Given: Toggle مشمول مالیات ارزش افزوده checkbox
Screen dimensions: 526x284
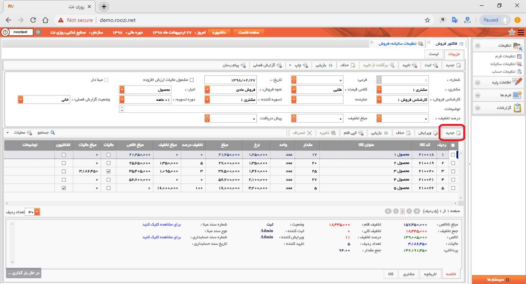Looking at the screenshot, I should pyautogui.click(x=192, y=80).
